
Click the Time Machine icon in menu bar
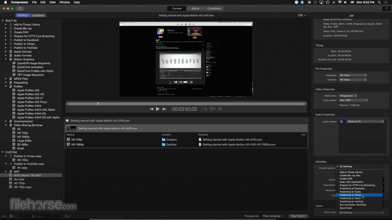(328, 2)
